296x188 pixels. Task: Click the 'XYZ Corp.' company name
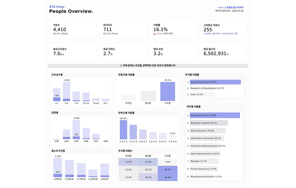click(57, 7)
